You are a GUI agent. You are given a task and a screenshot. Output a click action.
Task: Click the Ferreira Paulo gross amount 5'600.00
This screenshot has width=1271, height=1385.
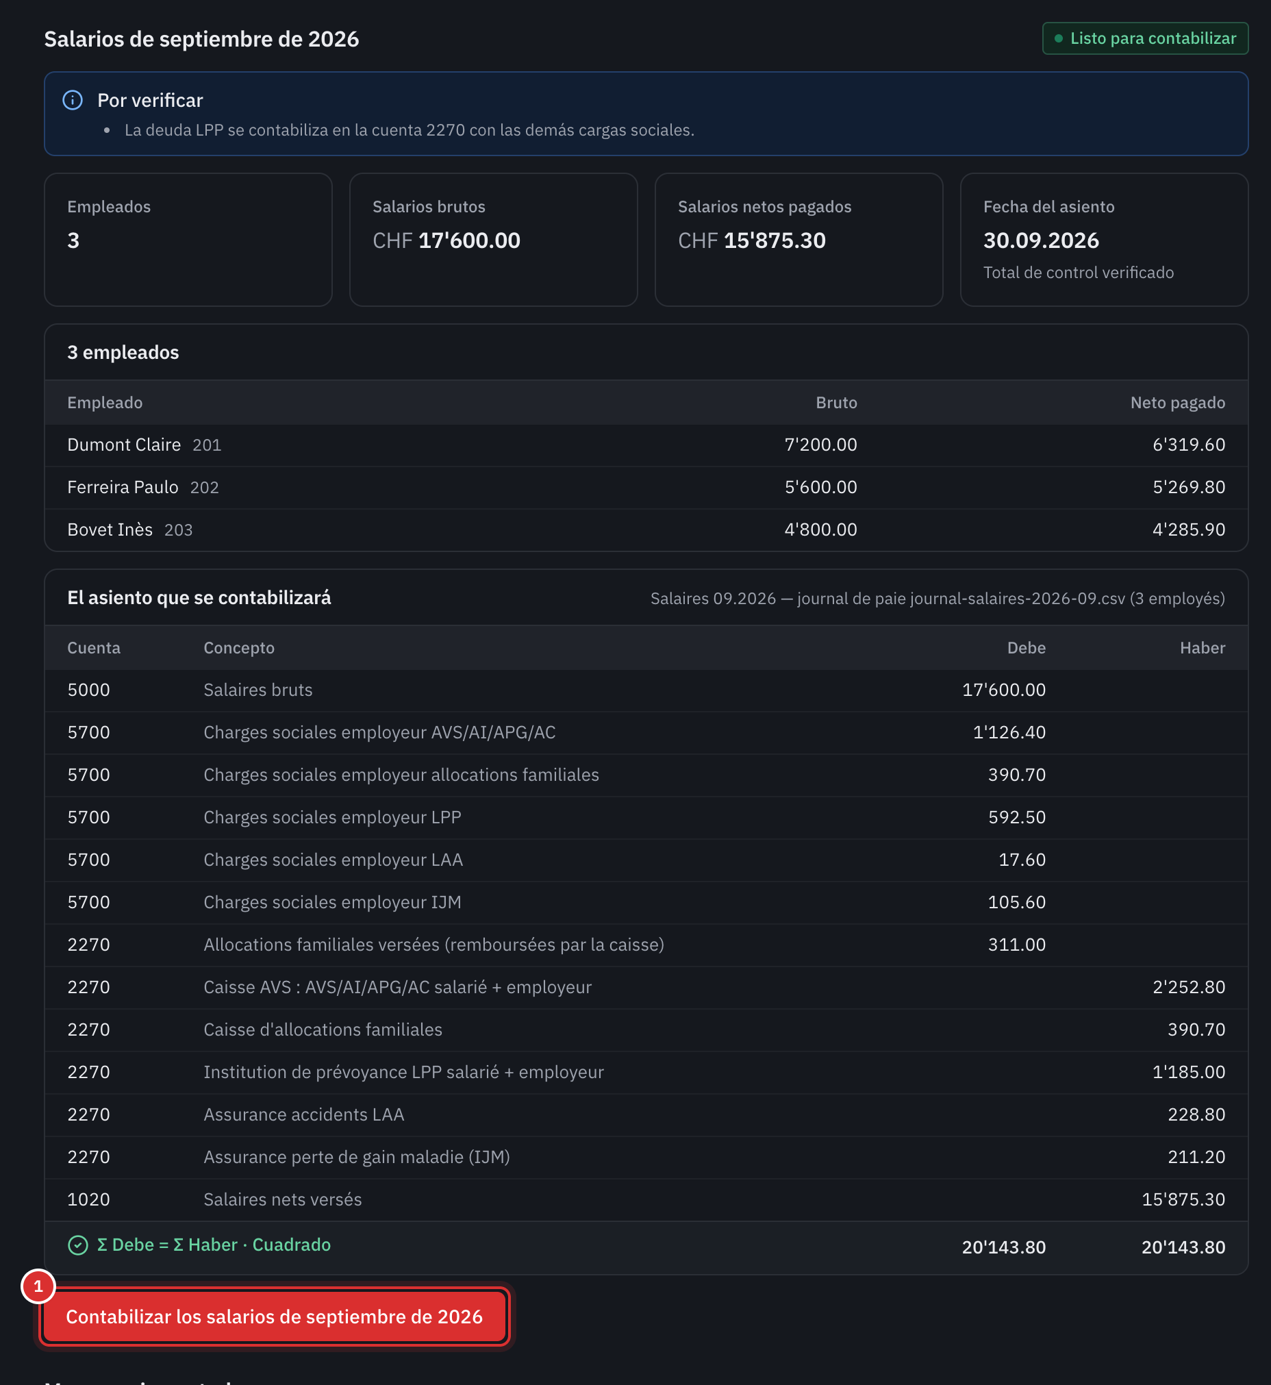(x=820, y=488)
